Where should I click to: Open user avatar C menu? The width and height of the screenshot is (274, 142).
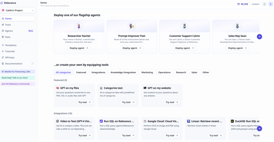coord(271,4)
